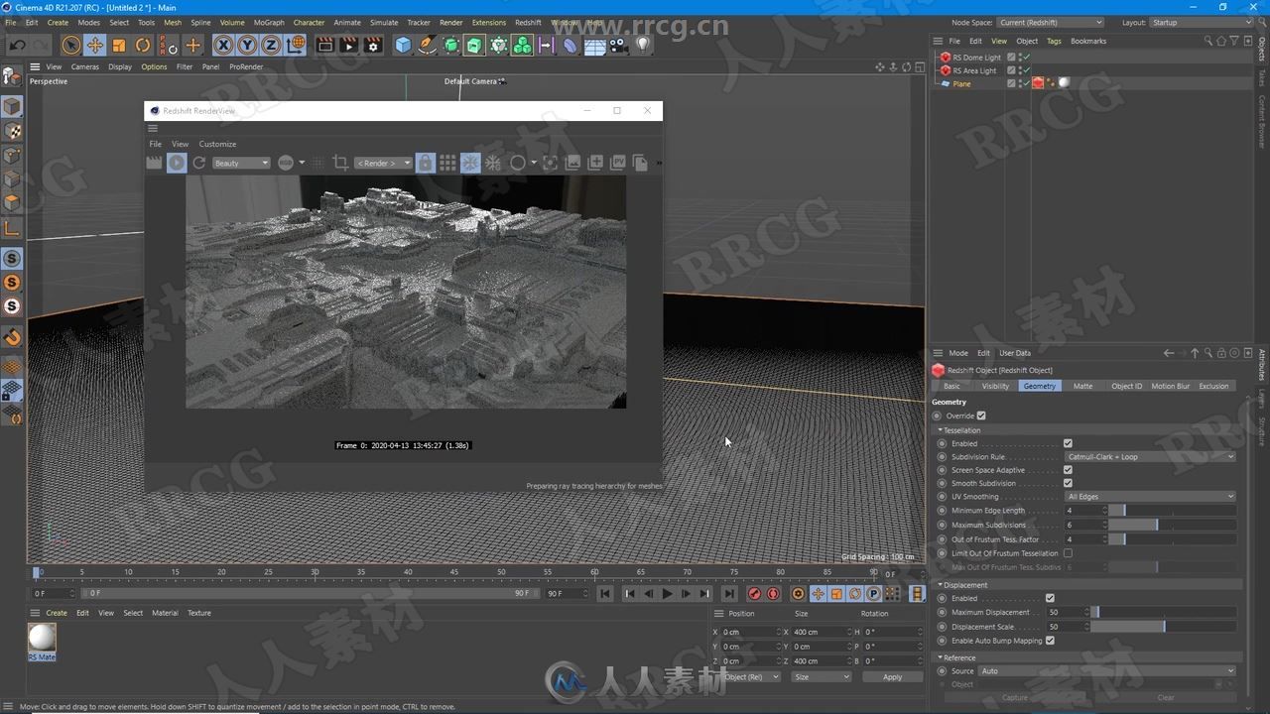Switch to the Geometry tab
The height and width of the screenshot is (714, 1270).
(x=1039, y=386)
